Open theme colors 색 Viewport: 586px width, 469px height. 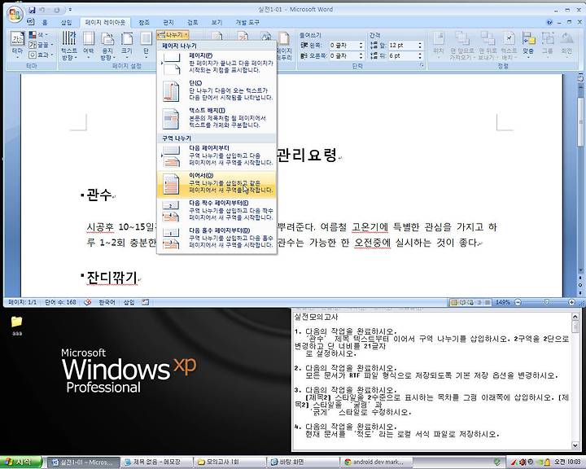(x=38, y=35)
